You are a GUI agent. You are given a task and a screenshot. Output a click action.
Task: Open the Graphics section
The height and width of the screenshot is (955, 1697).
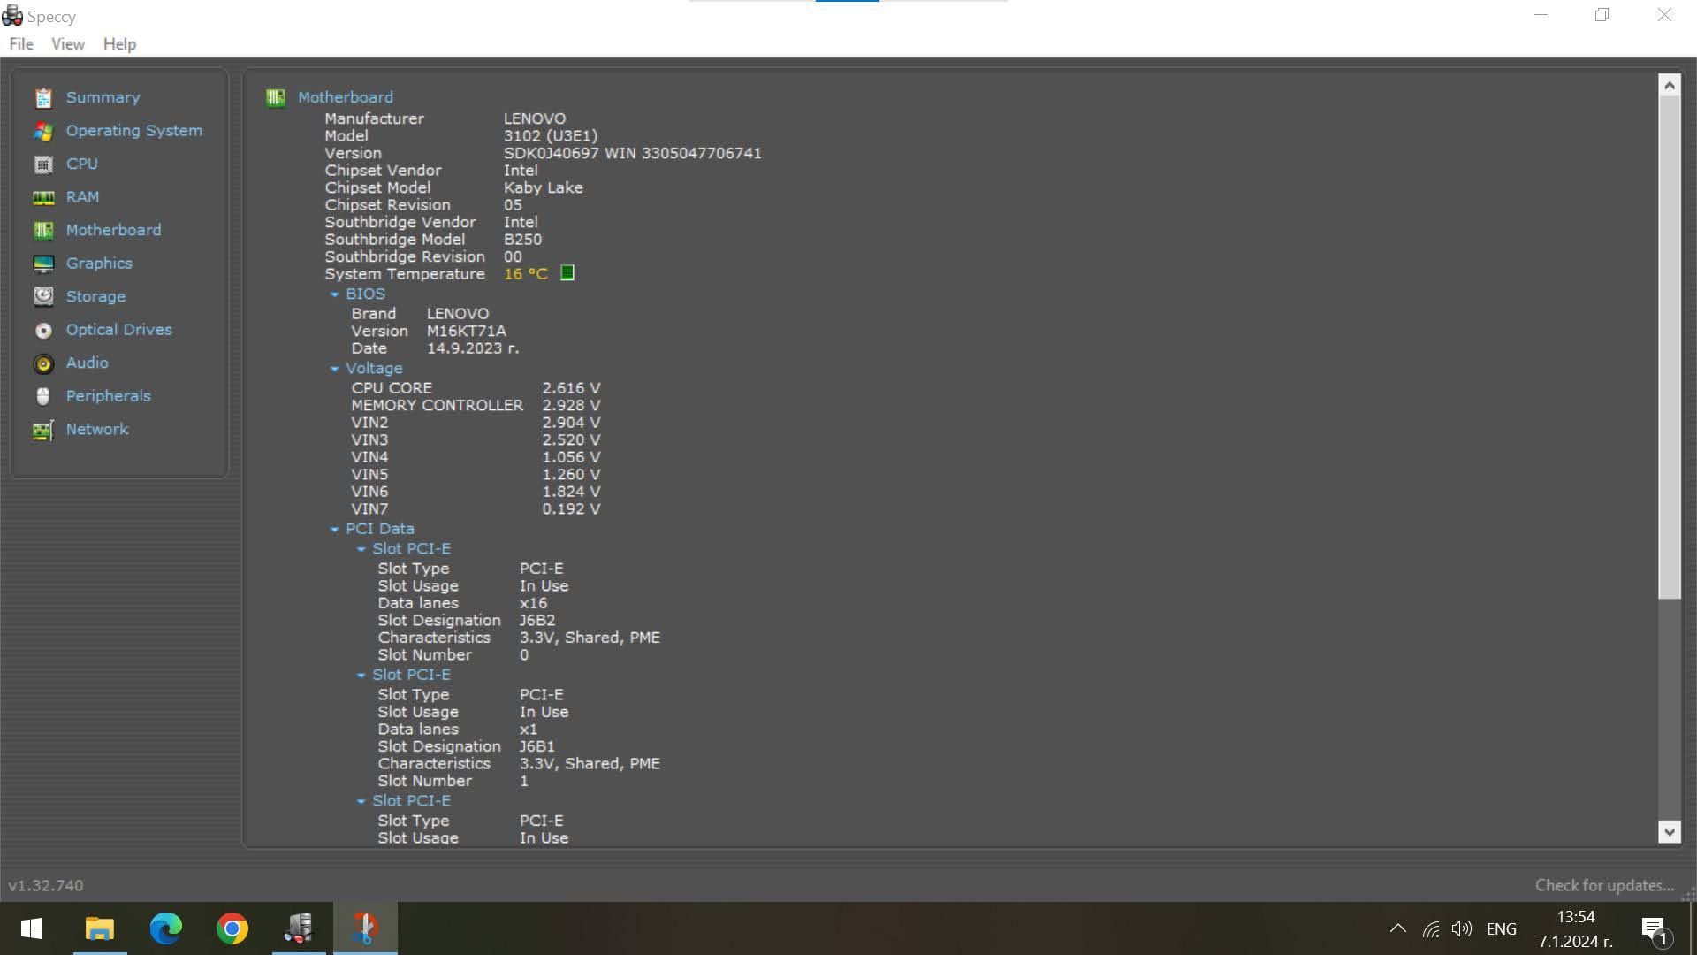(x=99, y=264)
